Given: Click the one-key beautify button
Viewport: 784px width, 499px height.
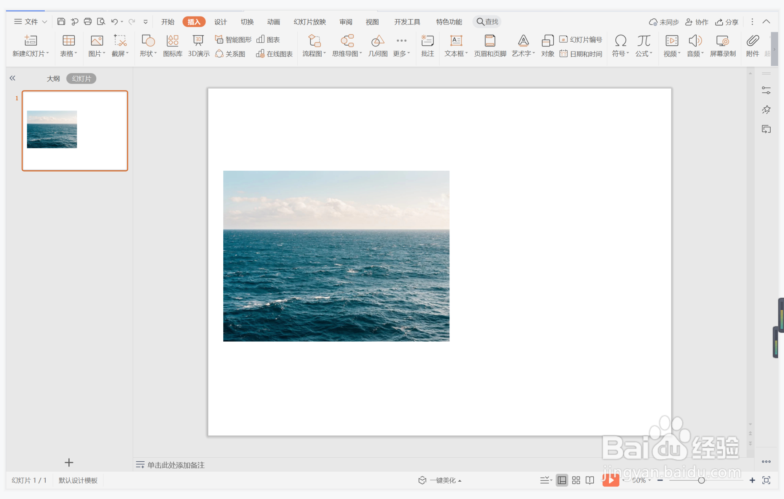Looking at the screenshot, I should pyautogui.click(x=440, y=480).
